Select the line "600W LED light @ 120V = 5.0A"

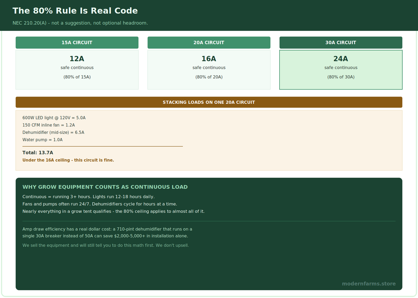[54, 118]
